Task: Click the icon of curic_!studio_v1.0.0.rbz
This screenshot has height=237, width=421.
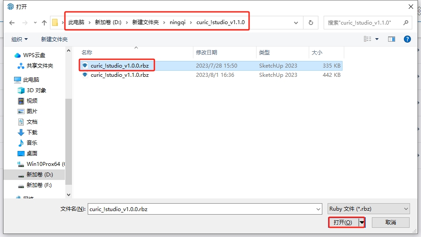Action: coord(85,65)
